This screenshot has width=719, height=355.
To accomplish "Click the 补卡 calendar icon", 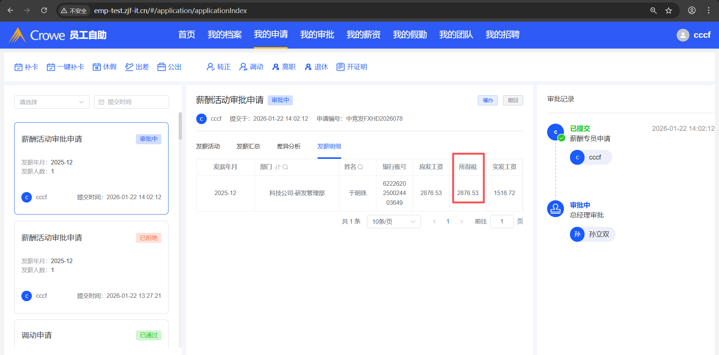I will coord(18,67).
